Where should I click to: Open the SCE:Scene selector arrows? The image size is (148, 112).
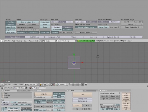pos(60,41)
